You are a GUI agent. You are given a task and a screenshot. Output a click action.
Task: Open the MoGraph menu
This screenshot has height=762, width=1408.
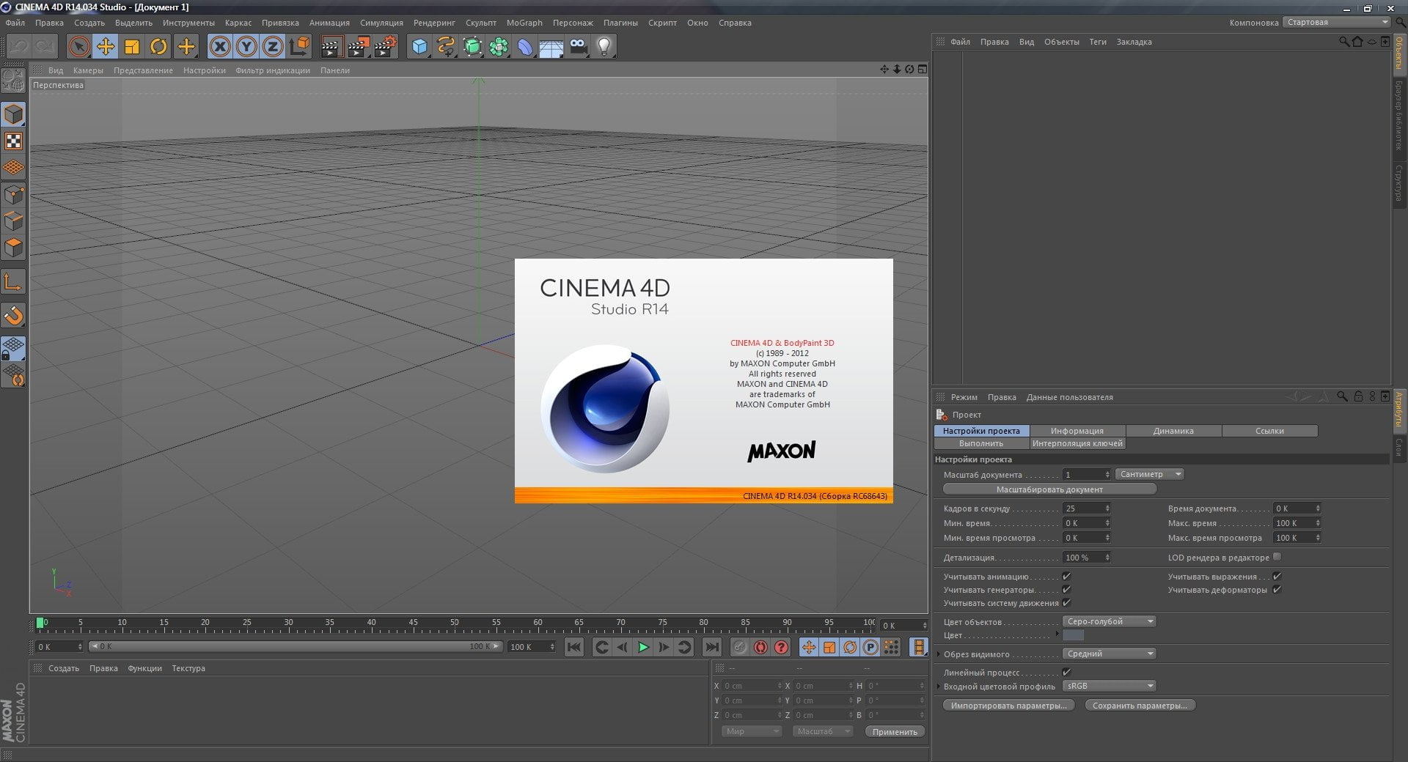(x=524, y=23)
